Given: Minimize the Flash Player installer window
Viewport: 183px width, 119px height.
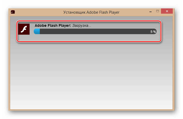Looking at the screenshot, I should coord(151,12).
